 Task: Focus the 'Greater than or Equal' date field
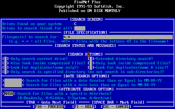click(x=13, y=81)
